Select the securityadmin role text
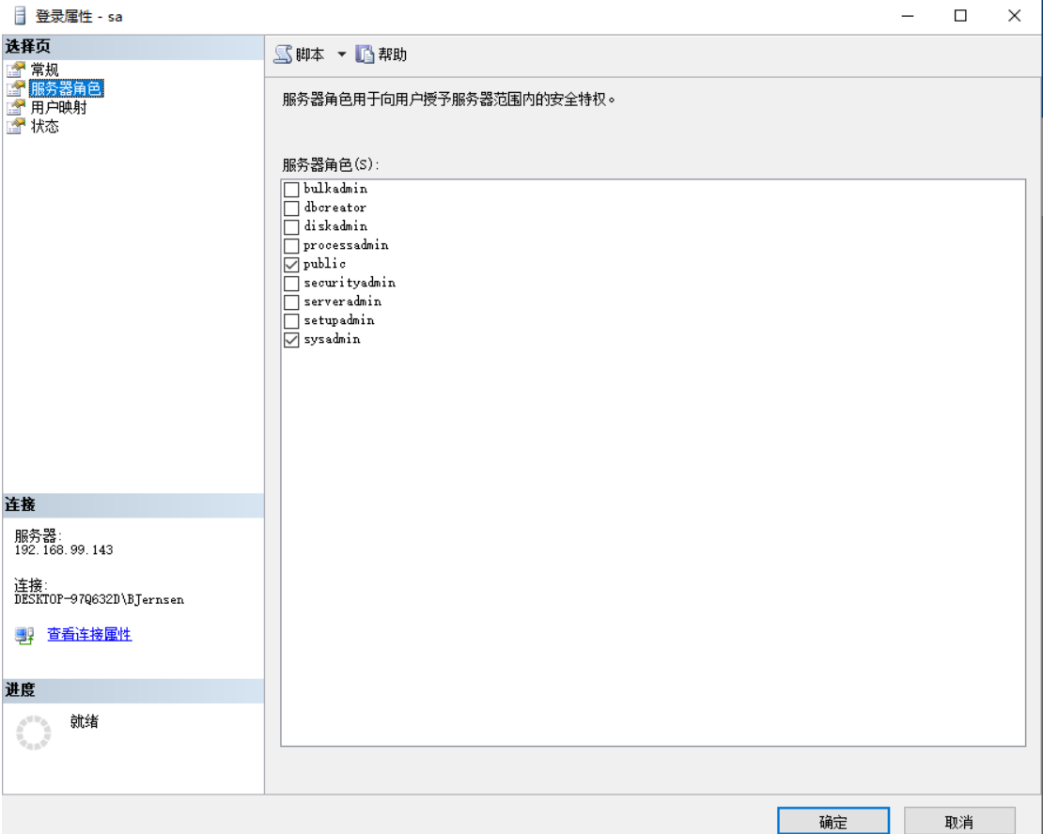The width and height of the screenshot is (1043, 834). pos(350,283)
